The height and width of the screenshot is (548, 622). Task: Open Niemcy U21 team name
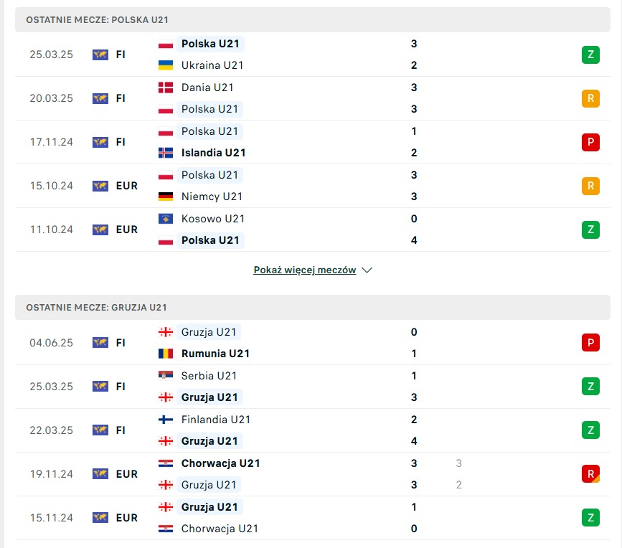212,197
